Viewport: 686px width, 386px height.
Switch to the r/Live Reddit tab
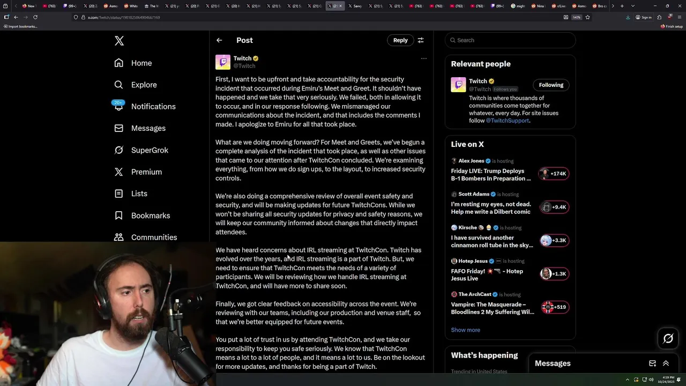558,6
